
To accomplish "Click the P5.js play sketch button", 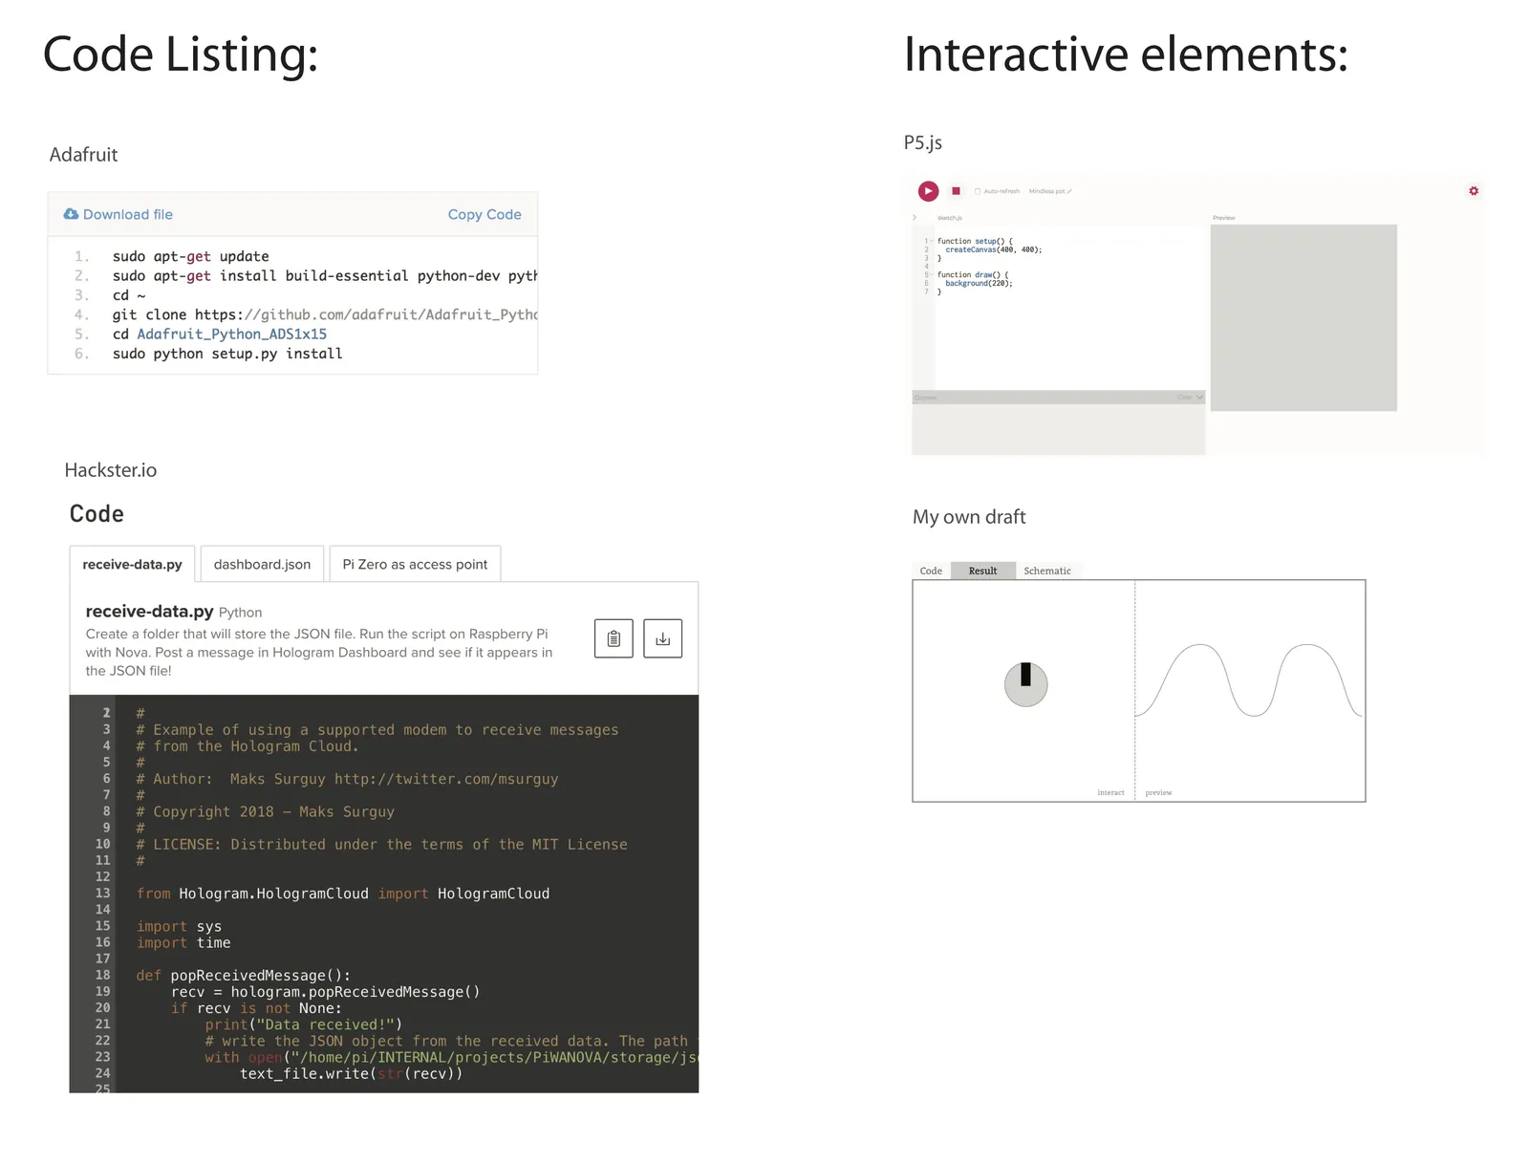I will click(x=928, y=191).
